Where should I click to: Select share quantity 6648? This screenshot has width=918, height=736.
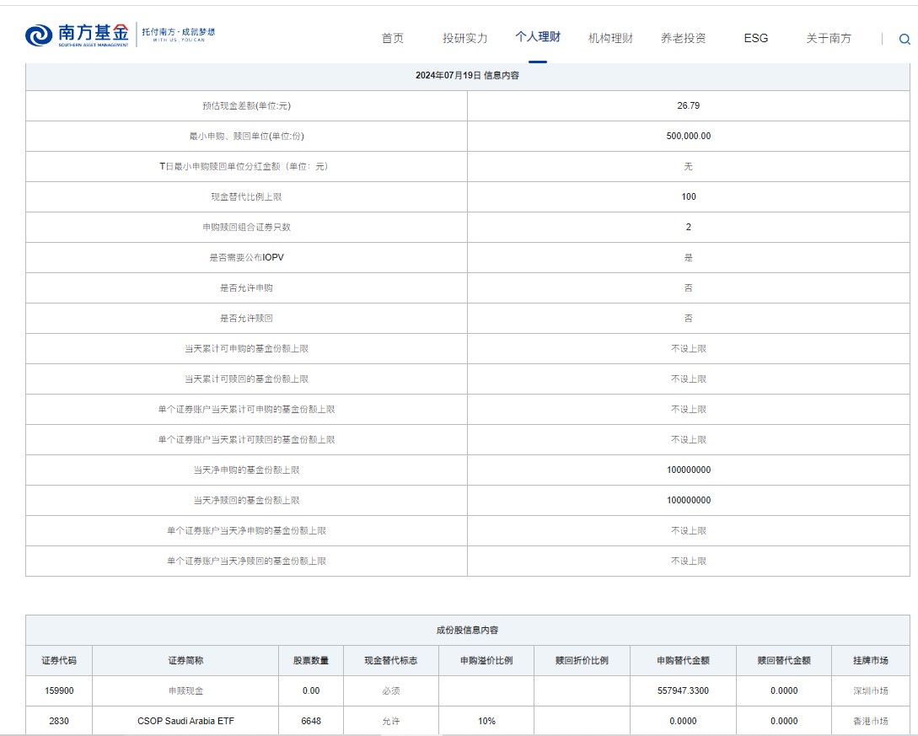(x=311, y=722)
